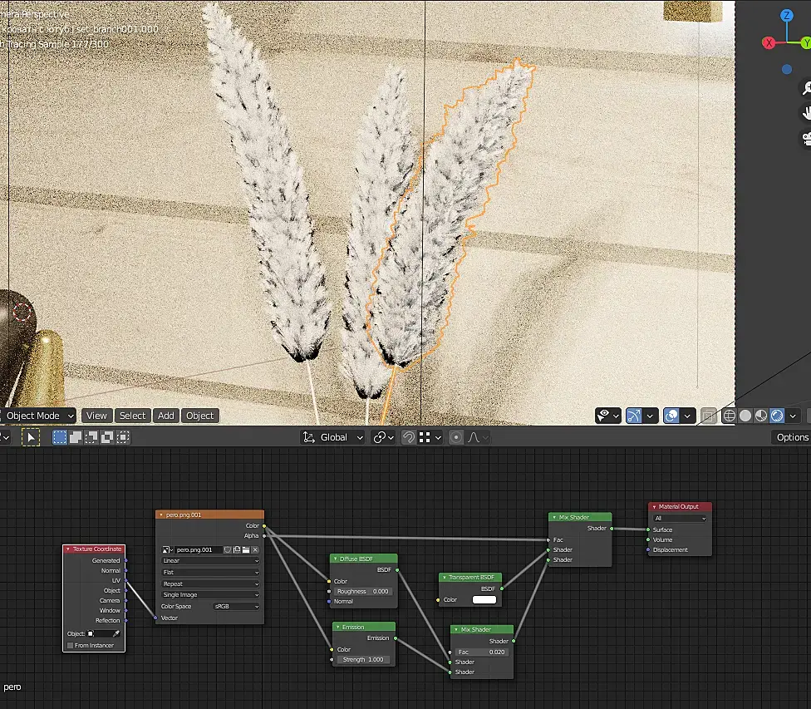Image resolution: width=811 pixels, height=709 pixels.
Task: Click the image browse button beside pero.png.001
Action: tap(168, 549)
